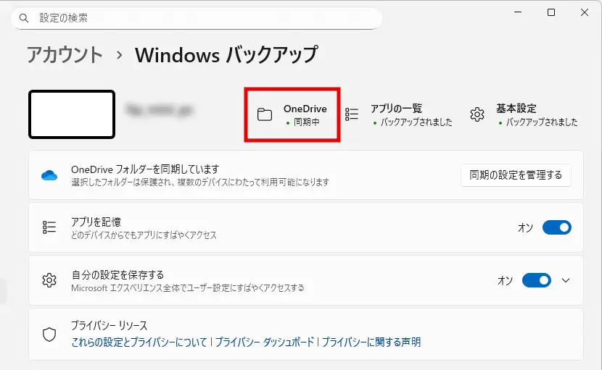Select アプリの一覧 header text
602x370 pixels.
pyautogui.click(x=396, y=109)
